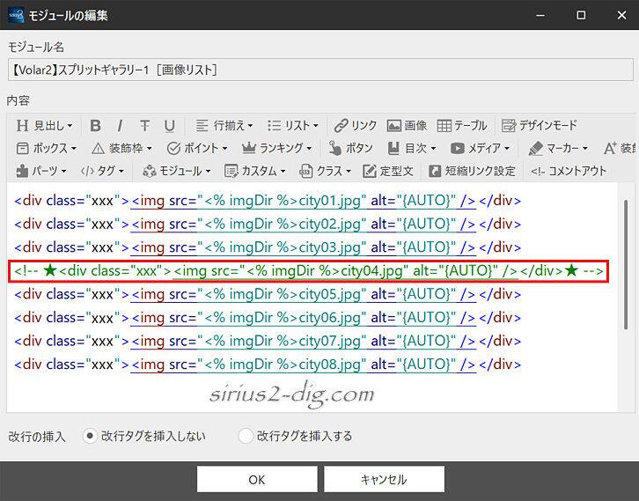
Task: Close the モジュールの編集 dialog
Action: click(x=621, y=15)
